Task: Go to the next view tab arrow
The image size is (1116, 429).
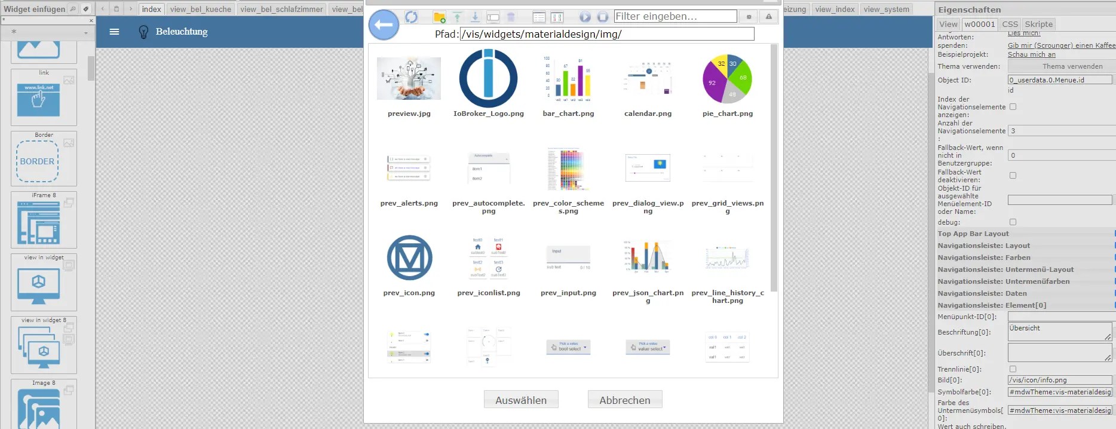Action: coord(130,9)
